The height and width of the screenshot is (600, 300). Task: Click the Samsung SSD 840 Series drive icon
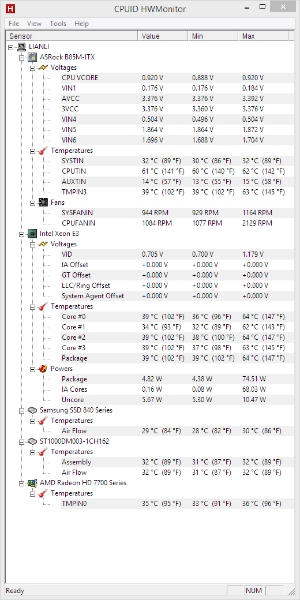click(32, 410)
